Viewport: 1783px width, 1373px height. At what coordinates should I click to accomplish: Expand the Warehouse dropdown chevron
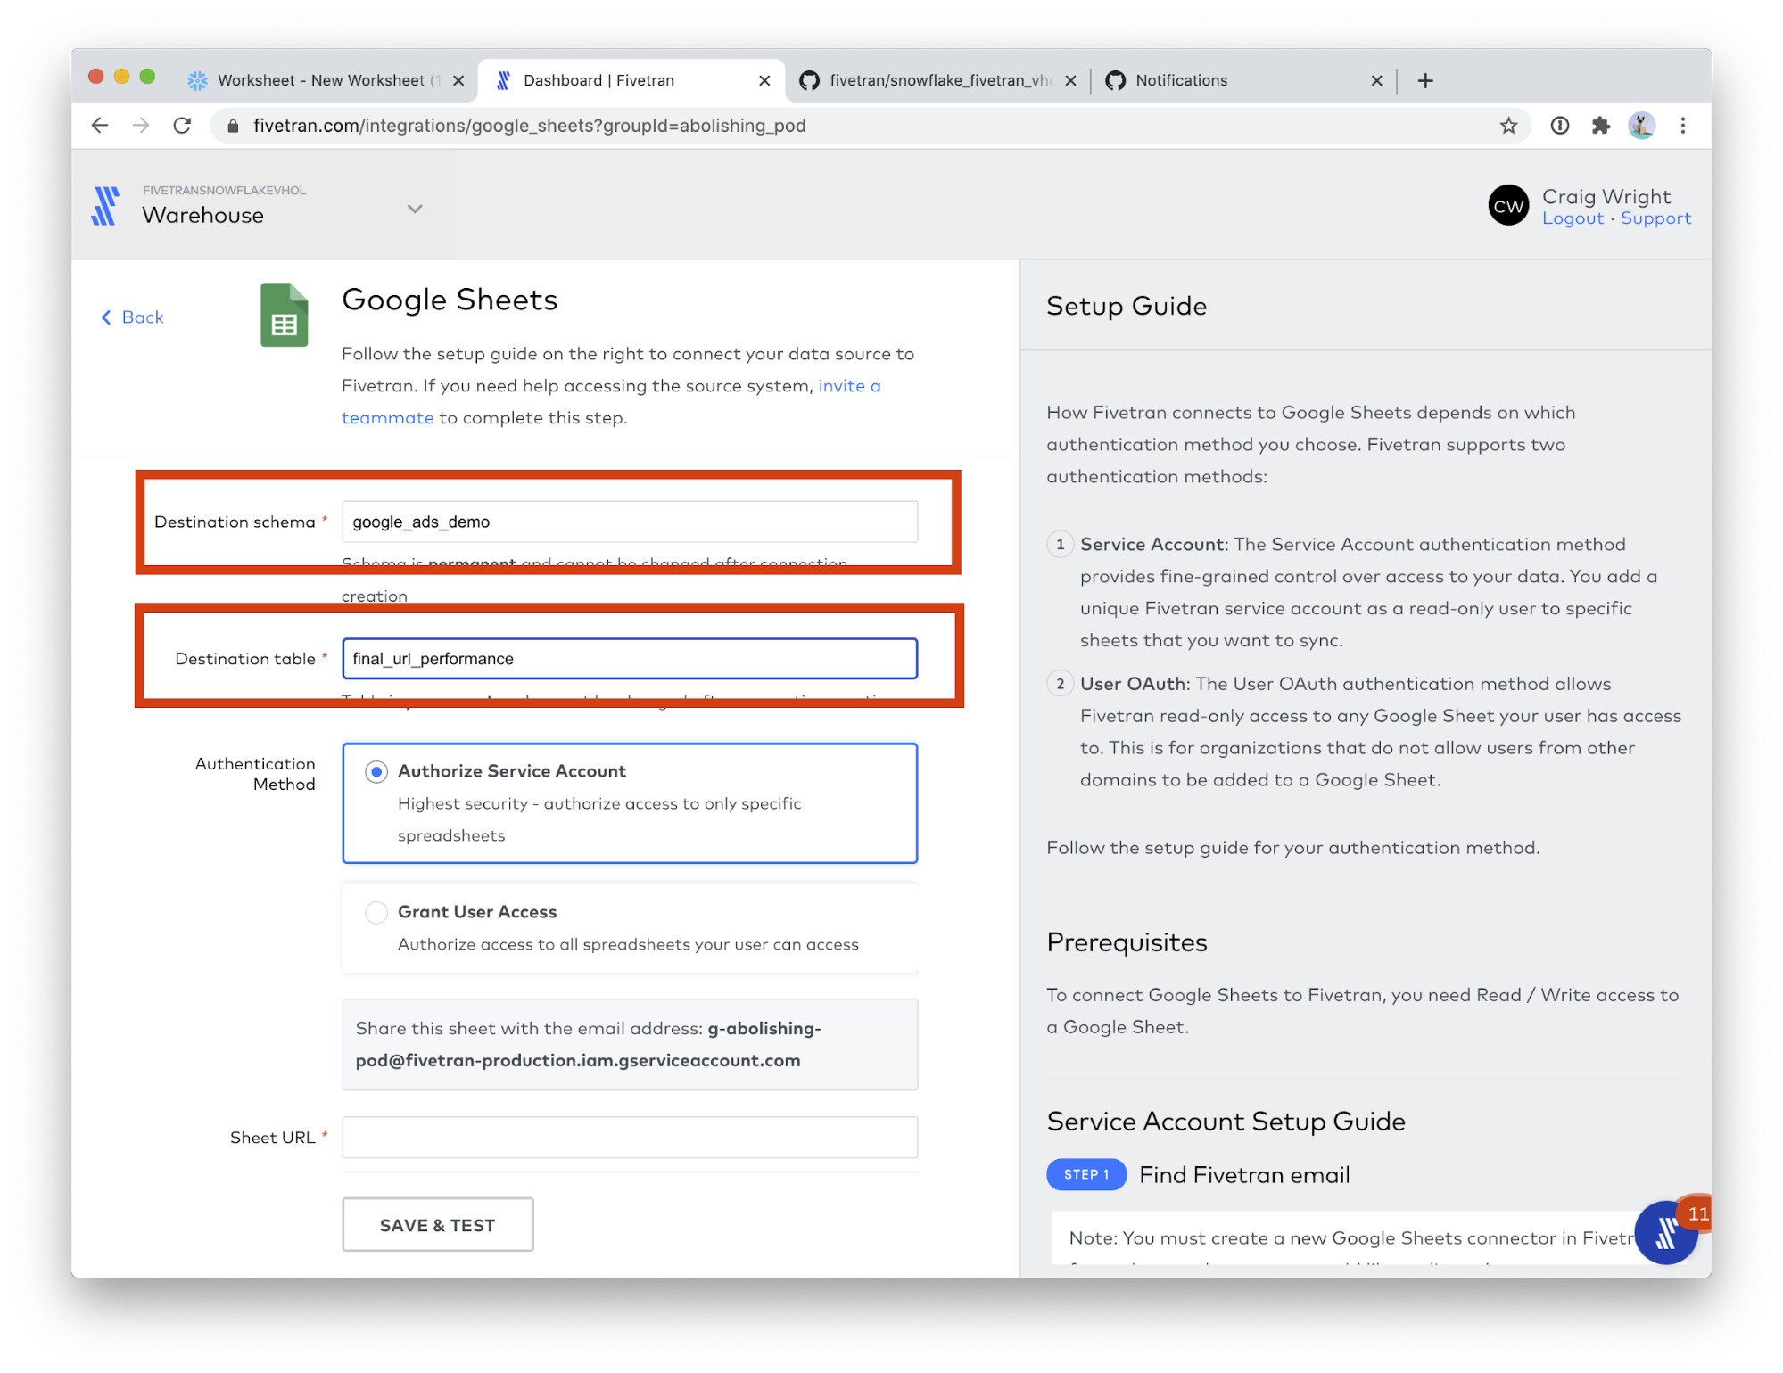tap(415, 209)
